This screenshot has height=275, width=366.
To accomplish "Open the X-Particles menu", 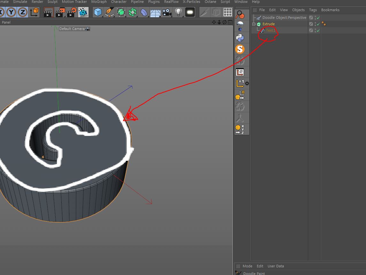I will (191, 2).
